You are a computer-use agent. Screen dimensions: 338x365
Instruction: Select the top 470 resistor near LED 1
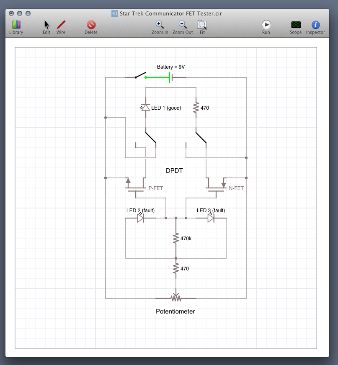(x=196, y=108)
